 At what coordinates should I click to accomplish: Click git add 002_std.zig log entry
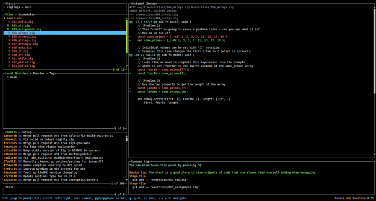pyautogui.click(x=160, y=180)
